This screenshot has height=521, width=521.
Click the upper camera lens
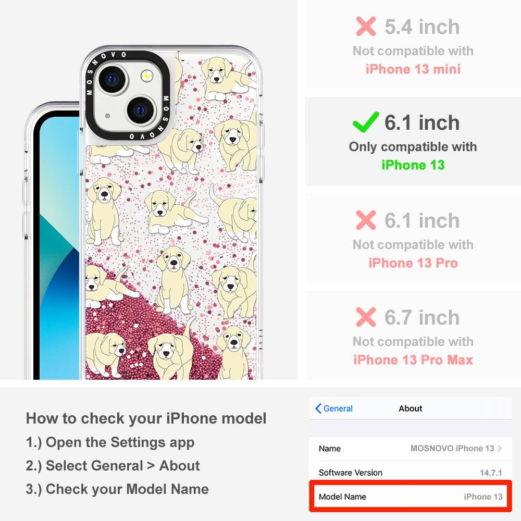point(113,79)
